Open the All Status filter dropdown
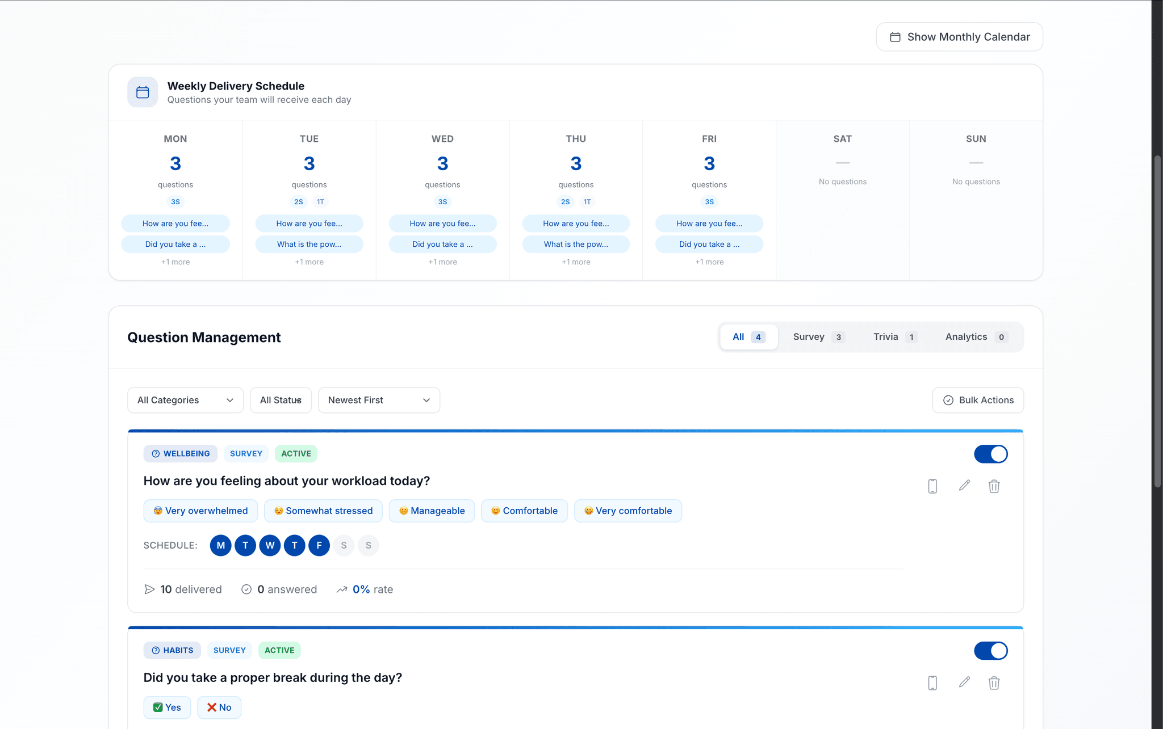Image resolution: width=1163 pixels, height=729 pixels. [281, 400]
